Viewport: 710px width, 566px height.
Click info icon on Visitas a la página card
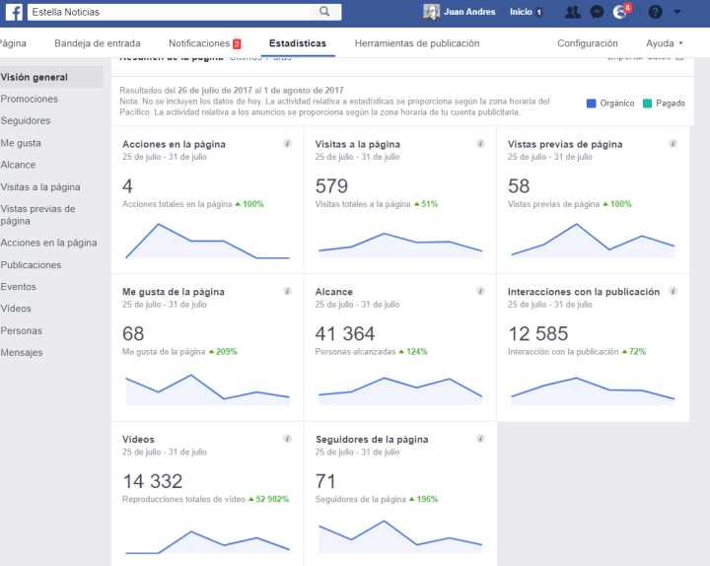coord(480,144)
